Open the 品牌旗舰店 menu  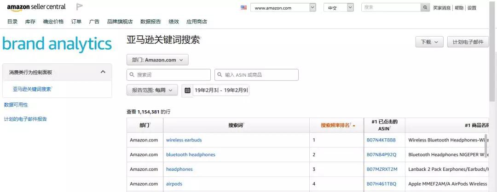[120, 22]
